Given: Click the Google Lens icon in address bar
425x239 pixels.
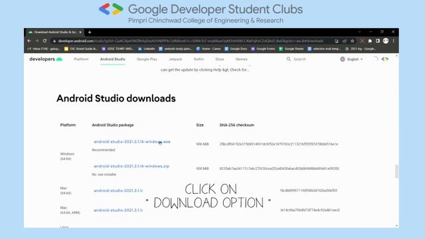Looking at the screenshot, I should 337,41.
